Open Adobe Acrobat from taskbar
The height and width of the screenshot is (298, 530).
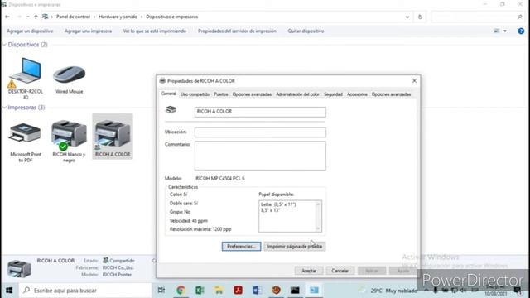[238, 291]
